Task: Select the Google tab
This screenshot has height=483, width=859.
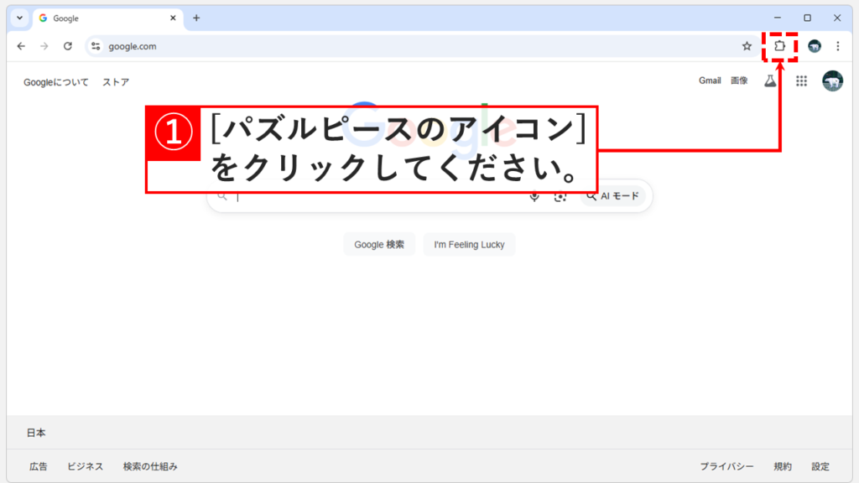Action: (x=101, y=17)
